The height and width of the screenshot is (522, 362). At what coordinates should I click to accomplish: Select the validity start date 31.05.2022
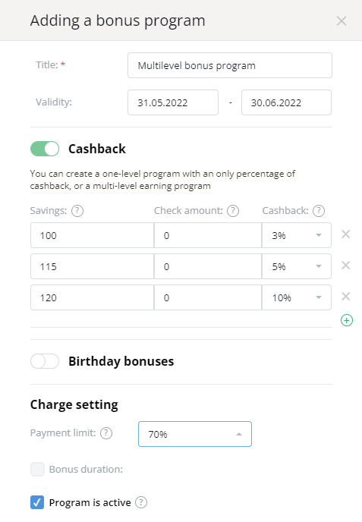tap(173, 102)
